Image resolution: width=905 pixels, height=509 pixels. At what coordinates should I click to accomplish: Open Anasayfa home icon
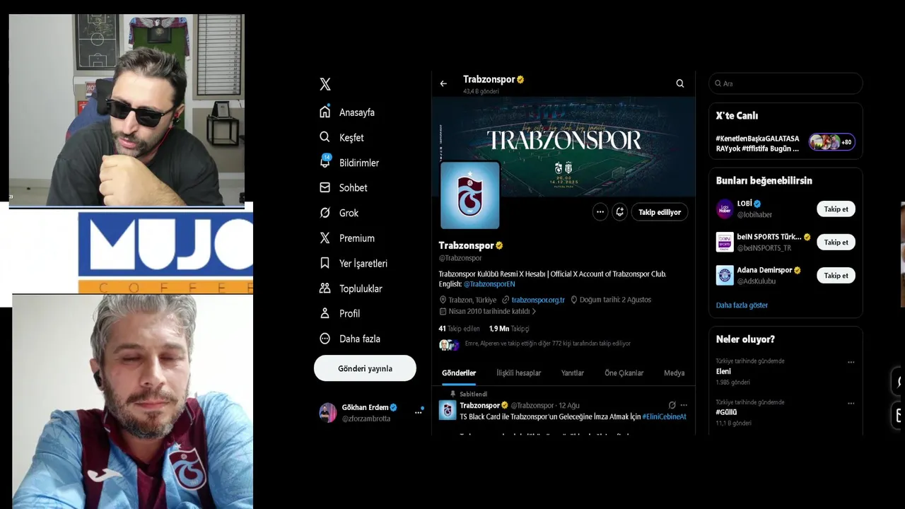(x=325, y=112)
